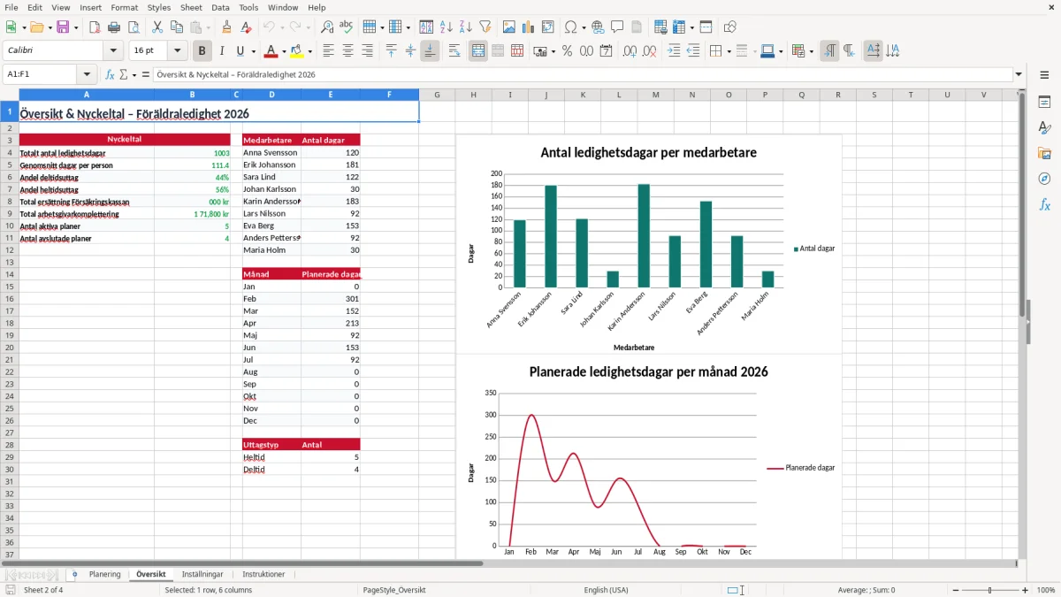Open the Calibri font name dropdown
This screenshot has width=1061, height=597.
[112, 51]
